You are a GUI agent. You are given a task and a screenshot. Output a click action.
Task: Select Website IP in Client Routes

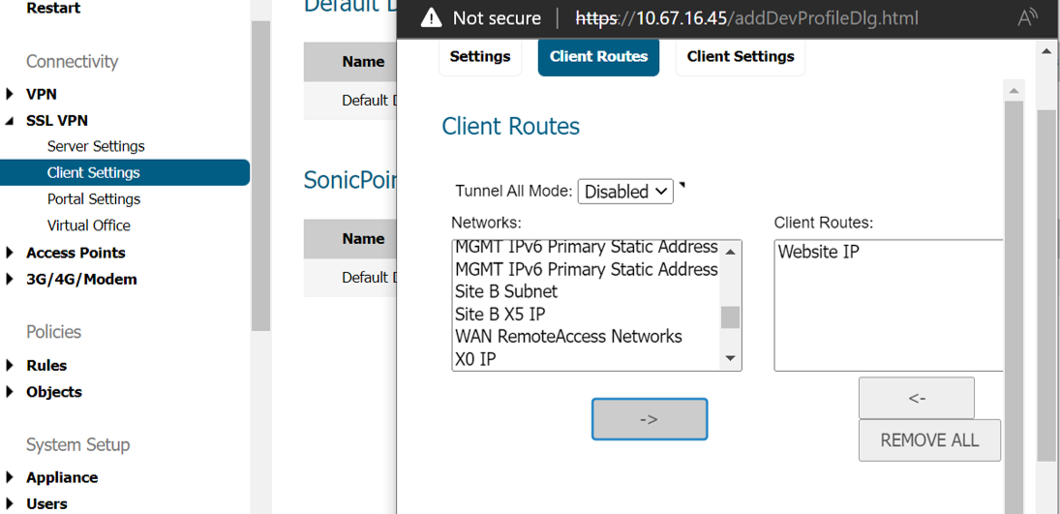coord(819,253)
